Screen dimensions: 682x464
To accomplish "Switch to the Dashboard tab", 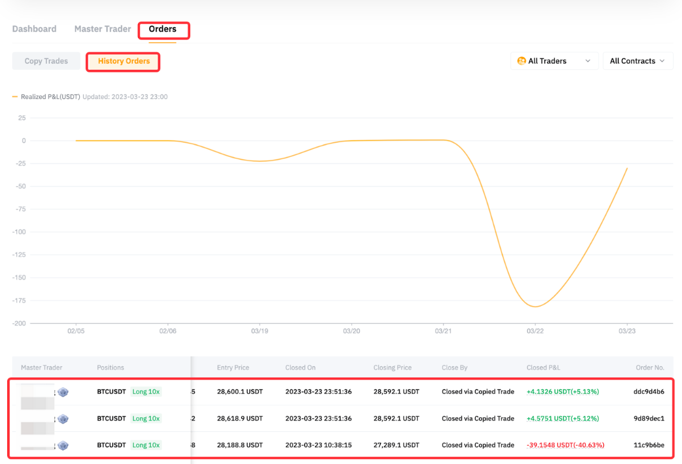I will [x=34, y=29].
